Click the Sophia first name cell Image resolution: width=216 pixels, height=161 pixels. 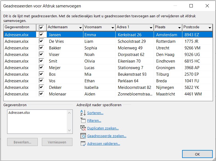coord(99,48)
